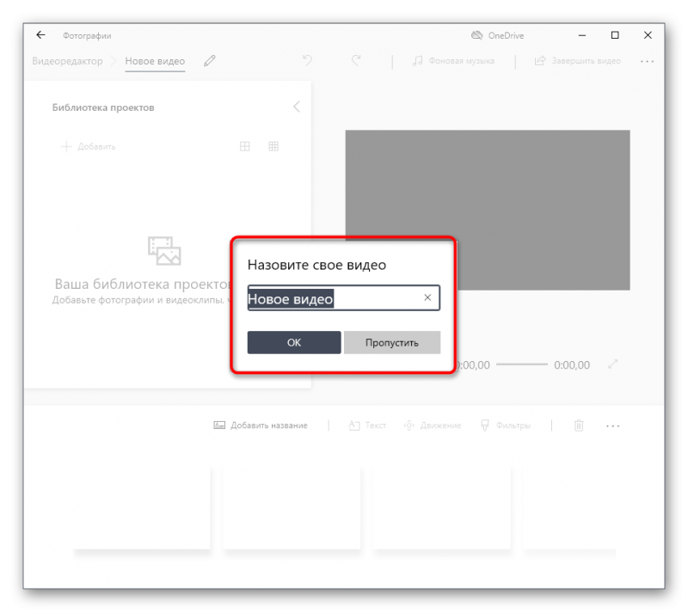
Task: Switch library to small grid view
Action: tap(273, 146)
